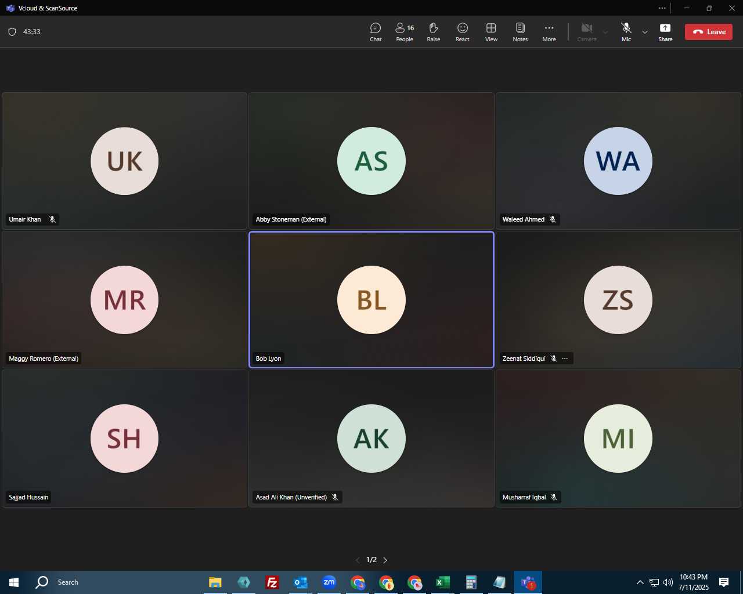Click the Abby Stoneman (External) name label
Viewport: 743px width, 594px height.
(x=291, y=219)
